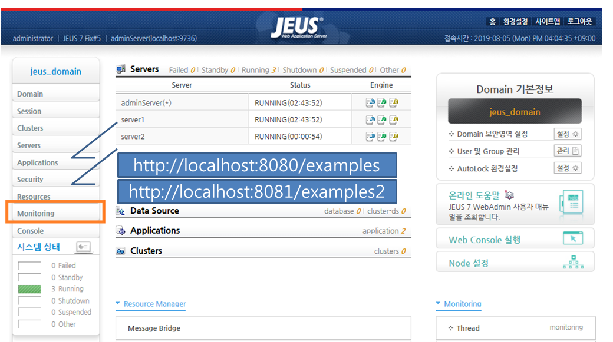Open the Security menu
Viewport: 613px width, 342px height.
click(56, 179)
